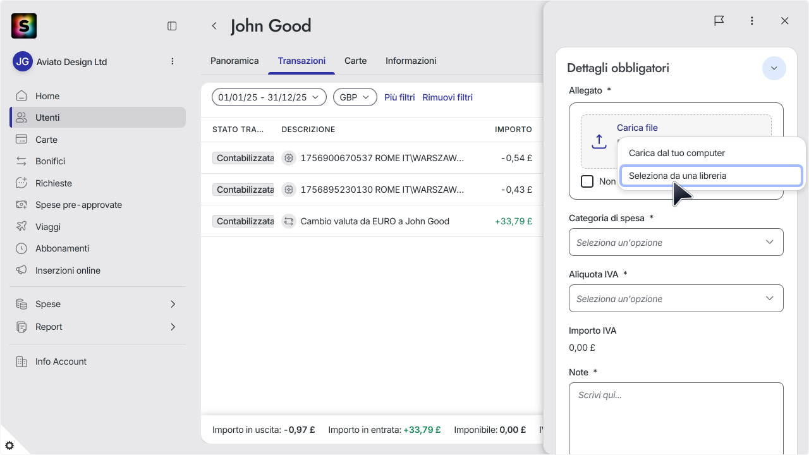Click the Importo IVA value 0,00 £
Viewport: 809px width, 455px height.
pos(582,348)
